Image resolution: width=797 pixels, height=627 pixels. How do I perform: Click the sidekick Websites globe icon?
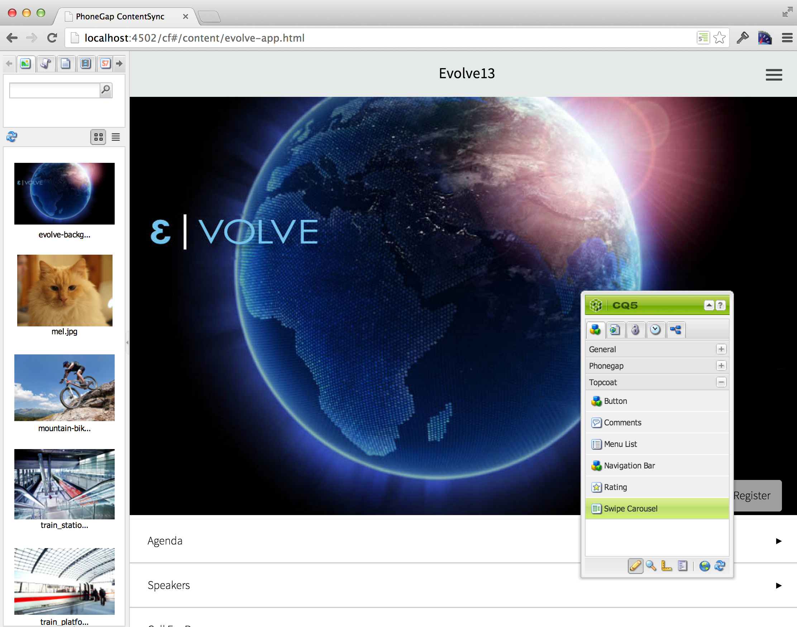(705, 566)
